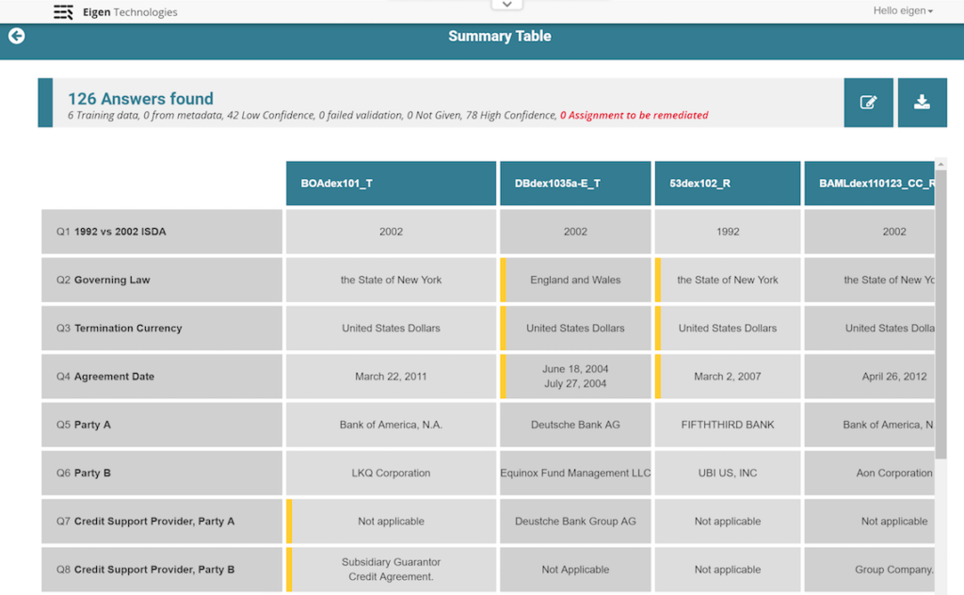Viewport: 964px width, 595px height.
Task: Click the Q3 Termination Currency row label
Action: point(162,329)
